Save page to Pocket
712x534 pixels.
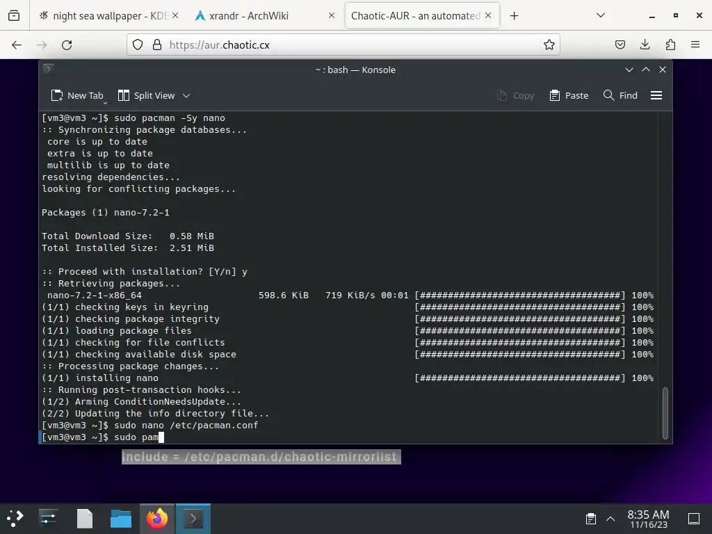click(x=620, y=45)
